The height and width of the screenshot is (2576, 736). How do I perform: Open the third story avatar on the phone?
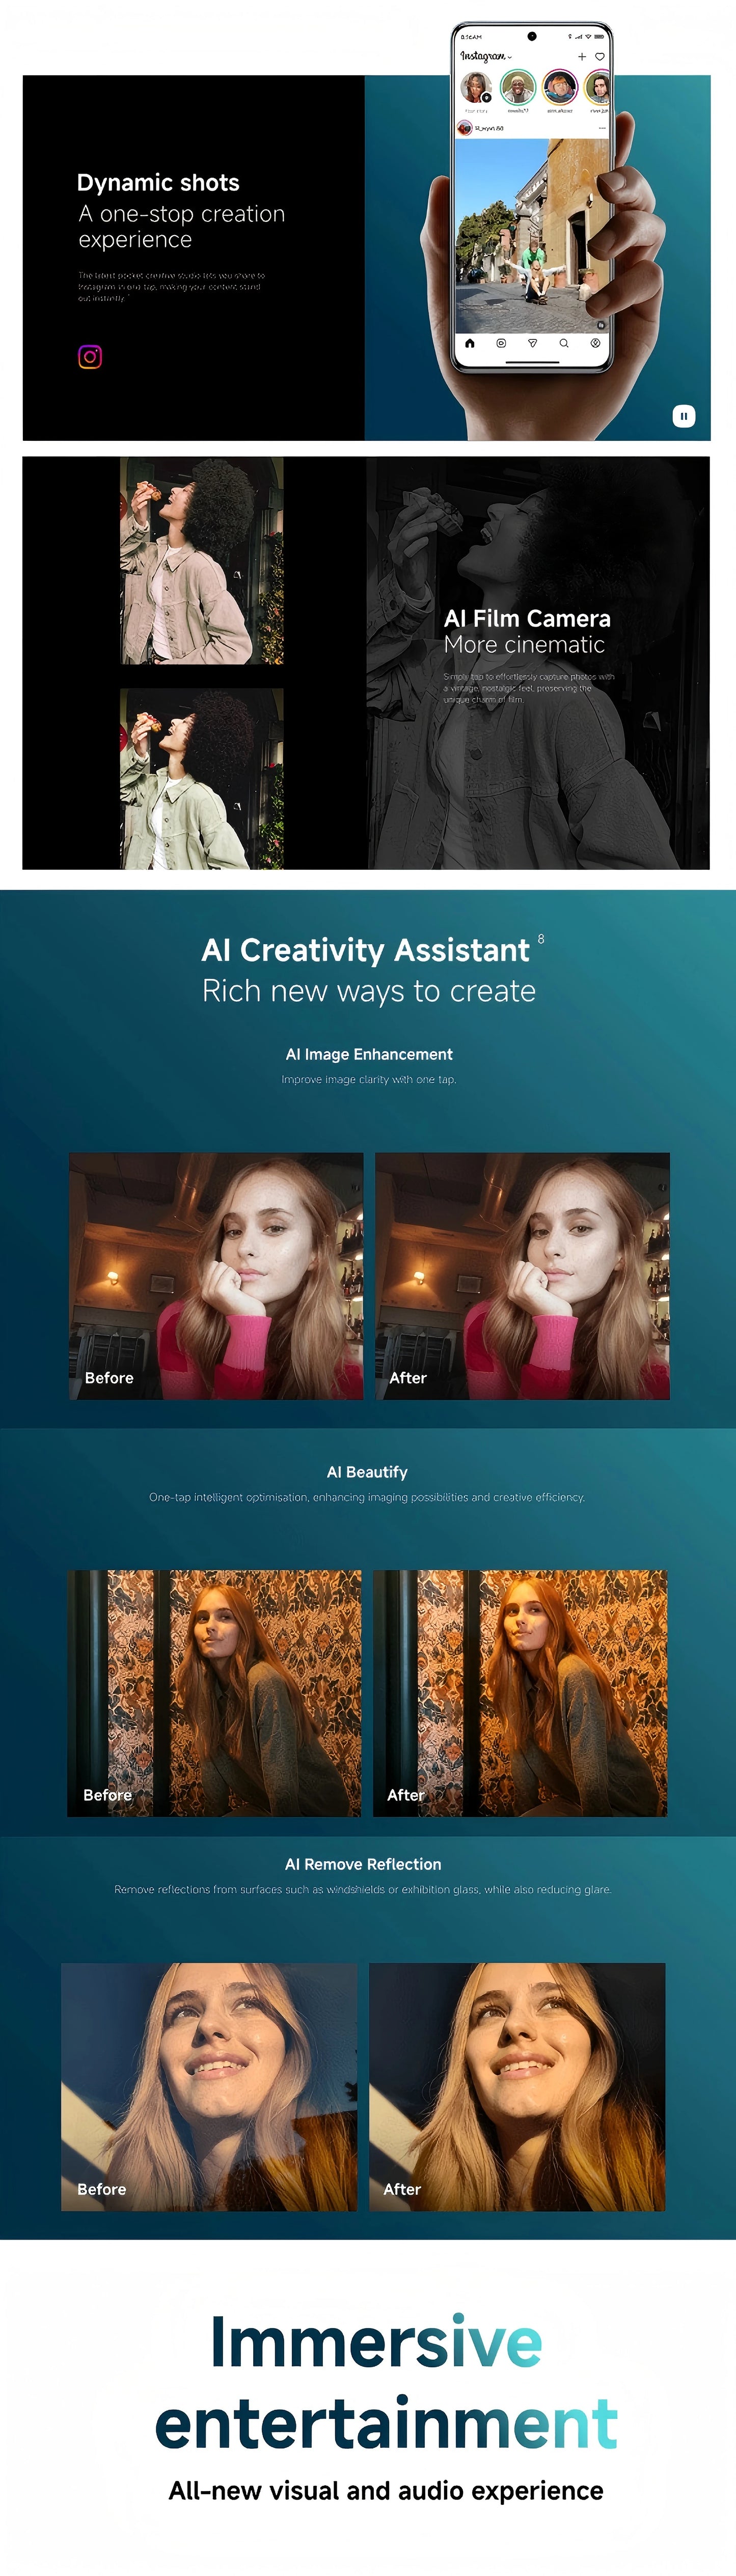(560, 88)
